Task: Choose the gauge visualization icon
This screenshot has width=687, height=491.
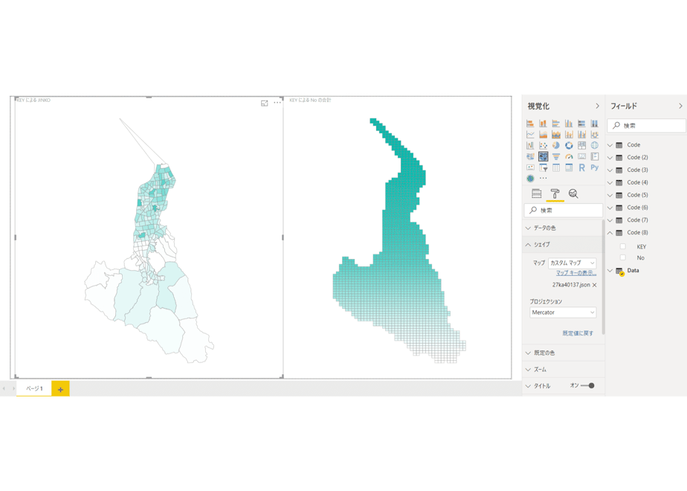Action: [x=569, y=156]
